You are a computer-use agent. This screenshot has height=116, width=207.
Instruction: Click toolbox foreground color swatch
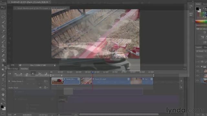click(2, 107)
